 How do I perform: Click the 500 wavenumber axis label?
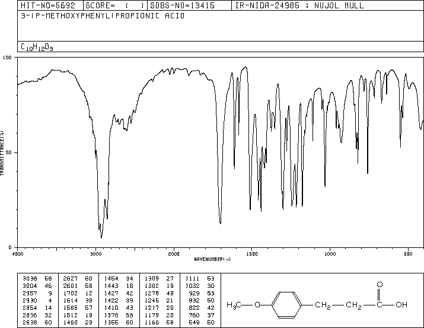coord(408,254)
